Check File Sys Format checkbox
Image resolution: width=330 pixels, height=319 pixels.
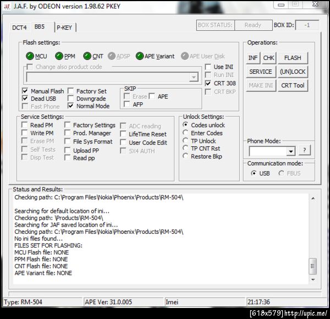click(x=67, y=141)
